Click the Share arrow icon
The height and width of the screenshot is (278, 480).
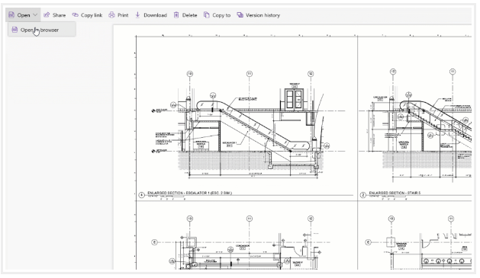[x=47, y=14]
